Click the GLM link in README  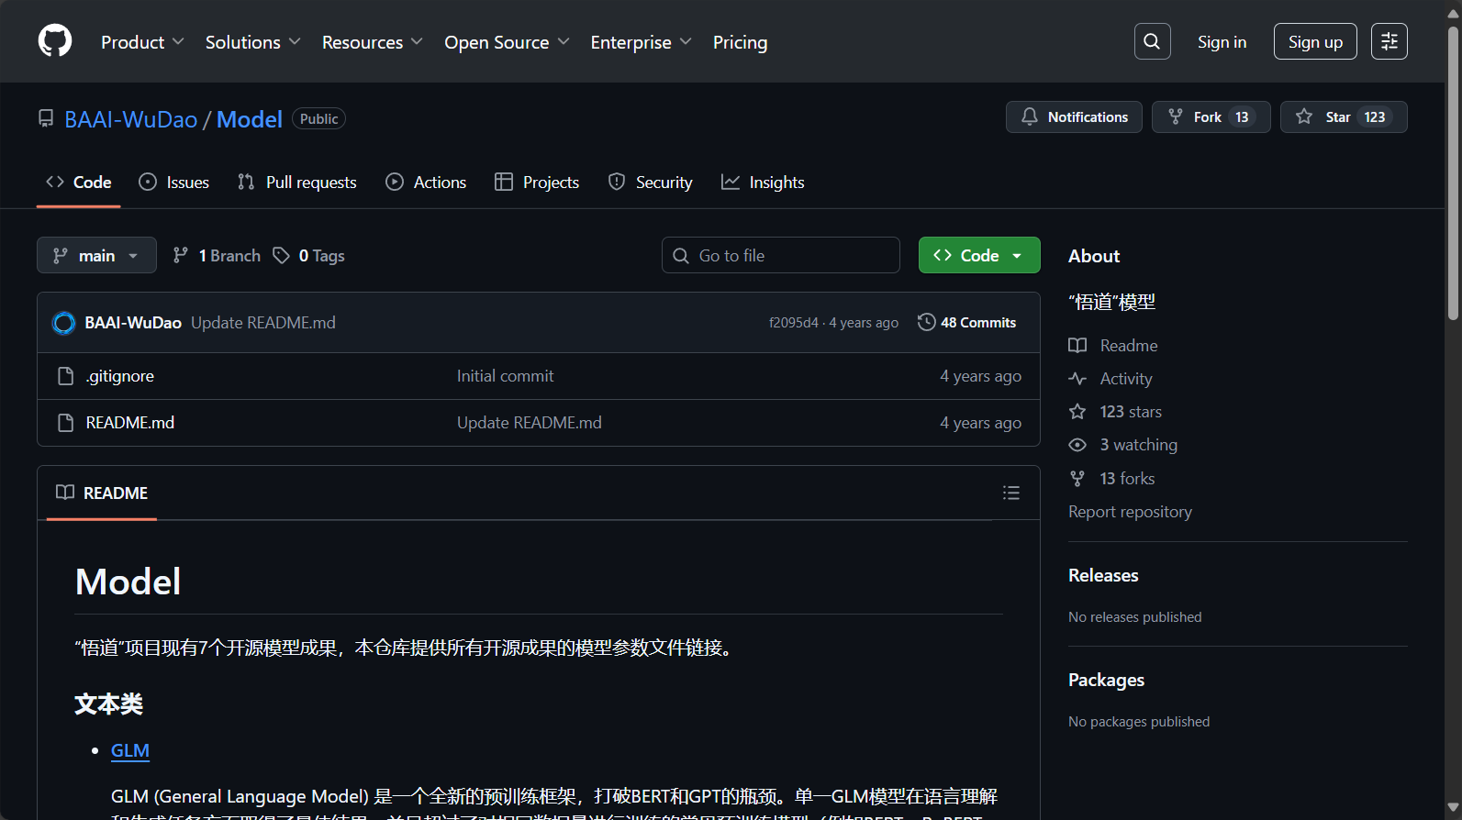tap(130, 750)
